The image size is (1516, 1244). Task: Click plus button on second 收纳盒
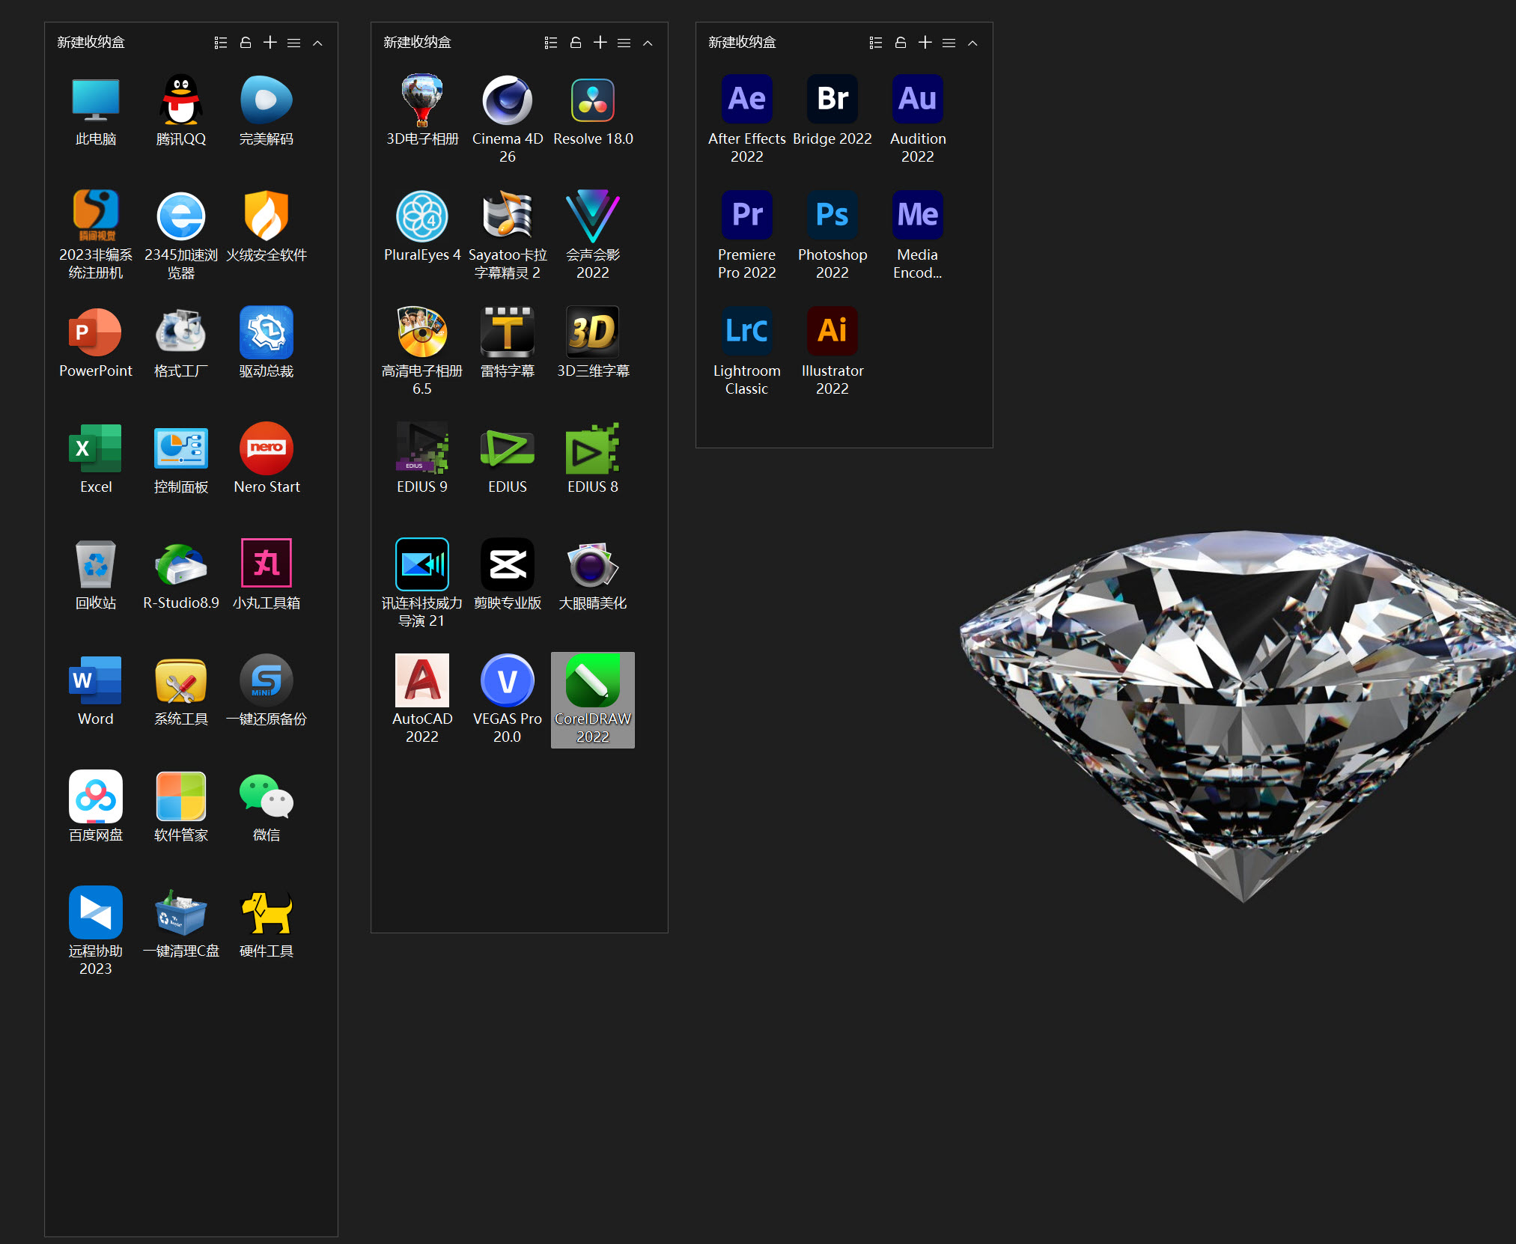pos(600,43)
